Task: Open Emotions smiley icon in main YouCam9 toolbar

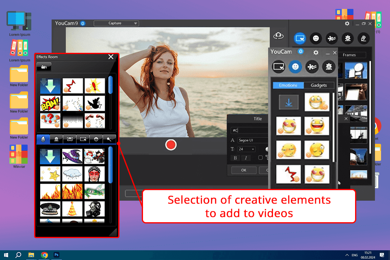Action: (x=316, y=38)
